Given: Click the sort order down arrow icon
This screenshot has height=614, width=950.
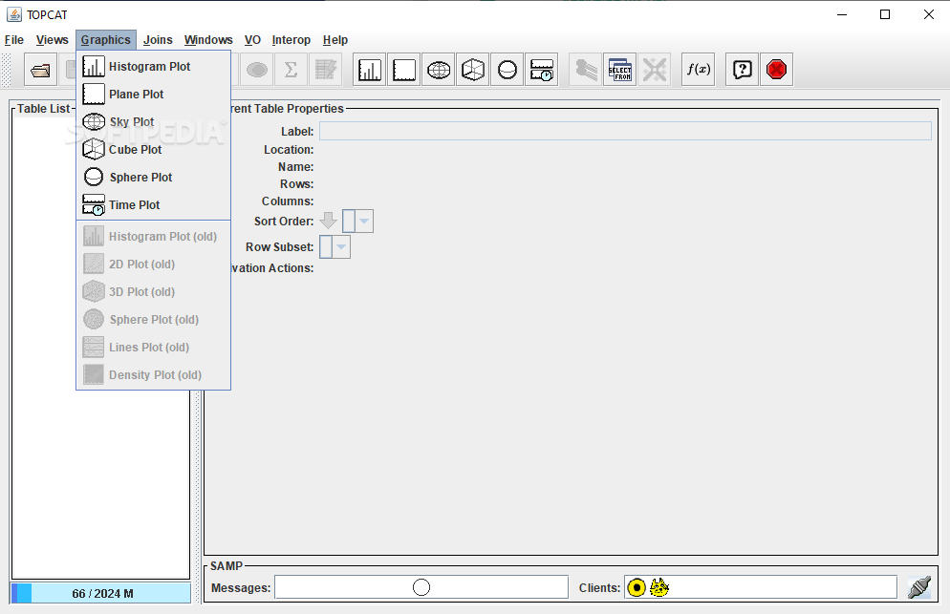Looking at the screenshot, I should (x=329, y=221).
